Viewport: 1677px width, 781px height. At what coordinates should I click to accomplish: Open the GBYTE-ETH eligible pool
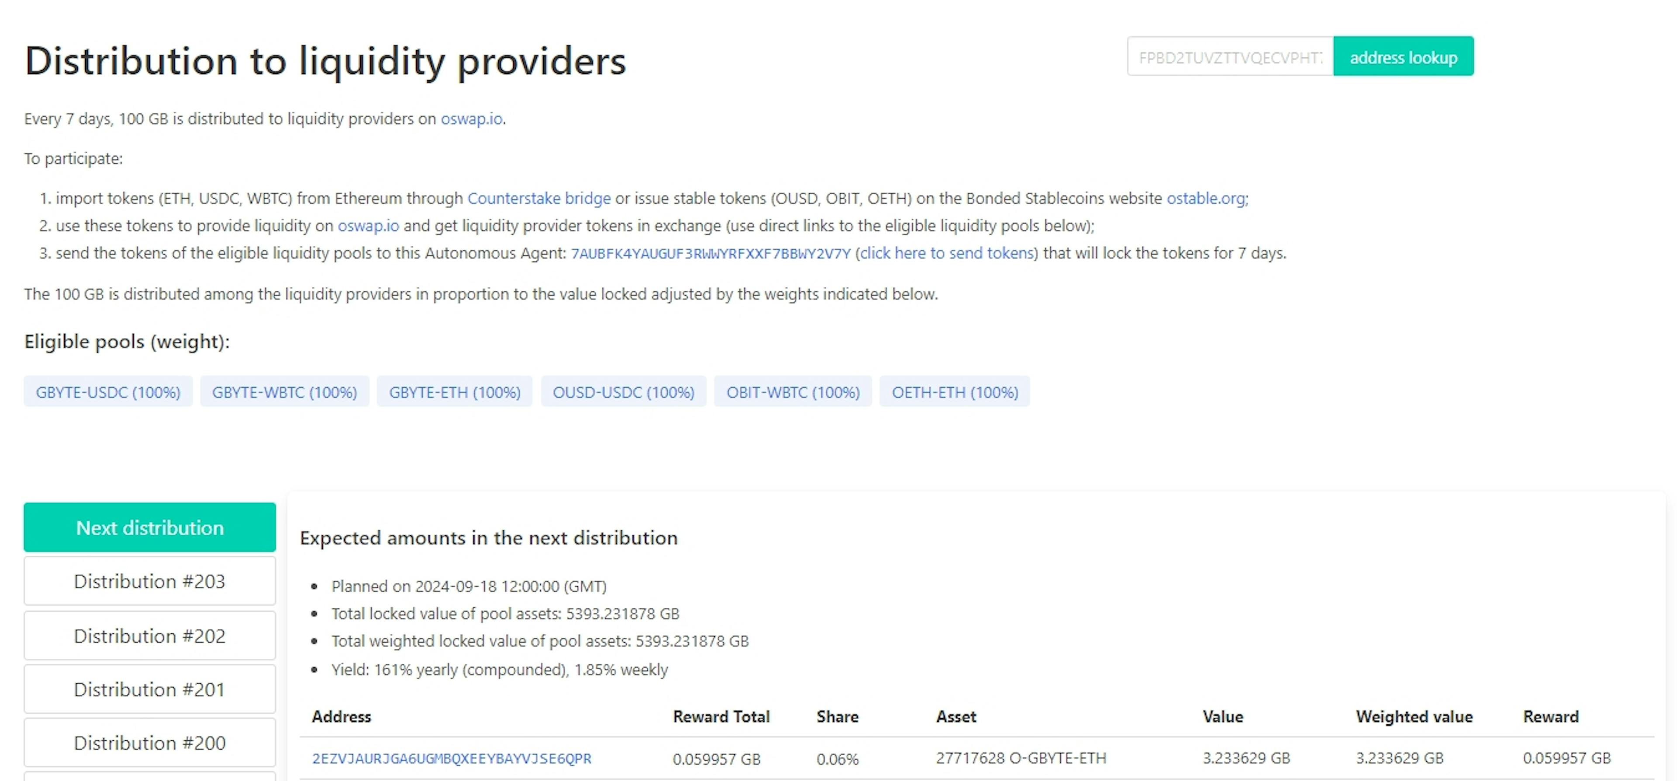[454, 391]
